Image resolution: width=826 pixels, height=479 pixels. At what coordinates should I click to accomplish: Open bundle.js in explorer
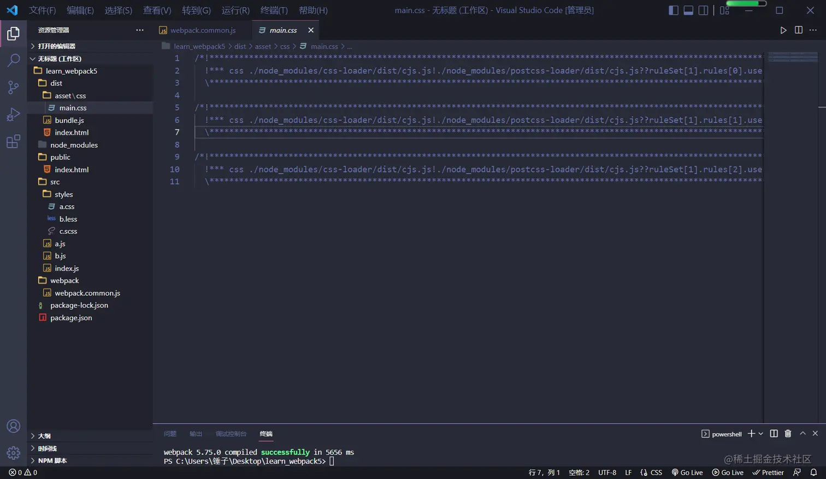point(90,120)
